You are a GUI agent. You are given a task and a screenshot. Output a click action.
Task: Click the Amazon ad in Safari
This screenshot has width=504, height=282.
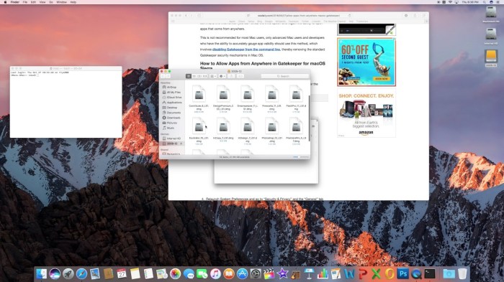coord(366,114)
